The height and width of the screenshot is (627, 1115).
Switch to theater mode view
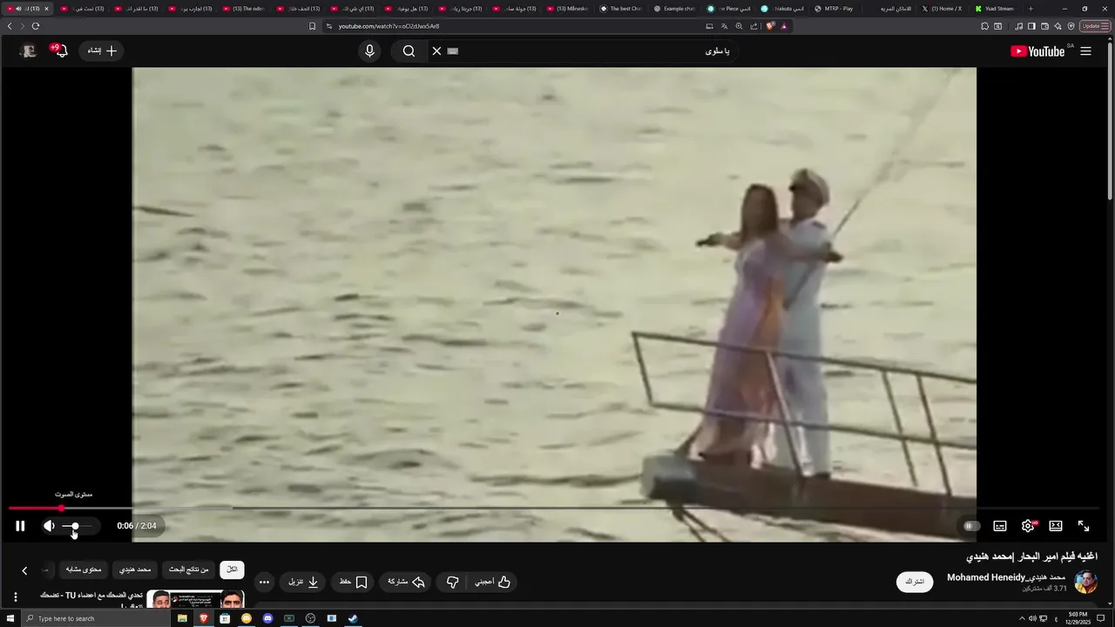pyautogui.click(x=1056, y=526)
